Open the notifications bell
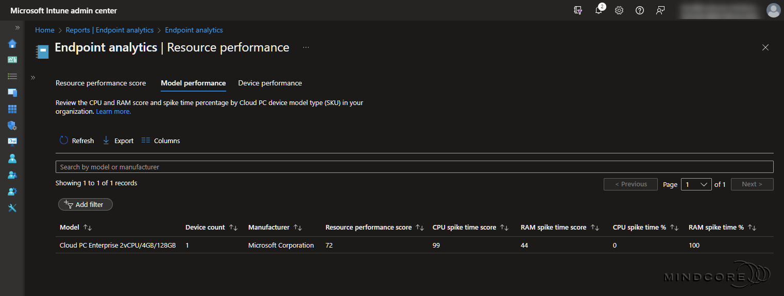 click(x=599, y=10)
